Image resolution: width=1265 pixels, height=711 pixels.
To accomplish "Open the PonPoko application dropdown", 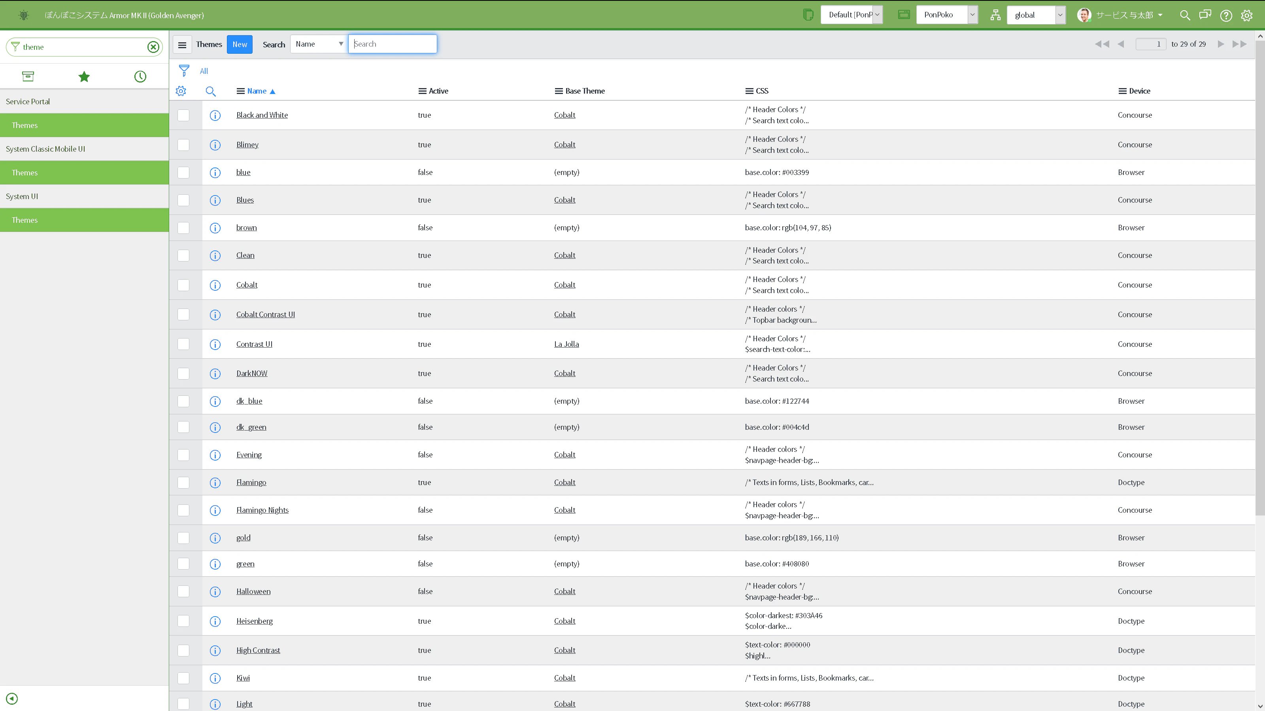I will (x=947, y=15).
